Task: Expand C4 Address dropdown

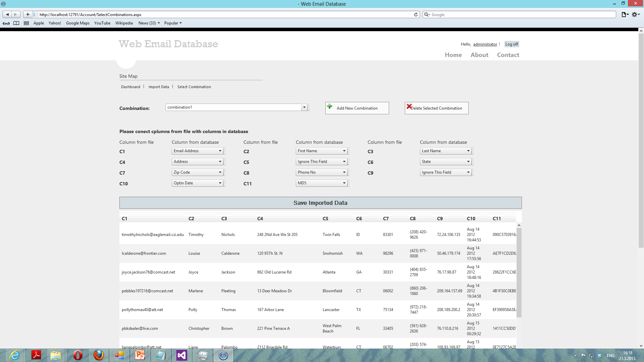Action: click(x=198, y=162)
